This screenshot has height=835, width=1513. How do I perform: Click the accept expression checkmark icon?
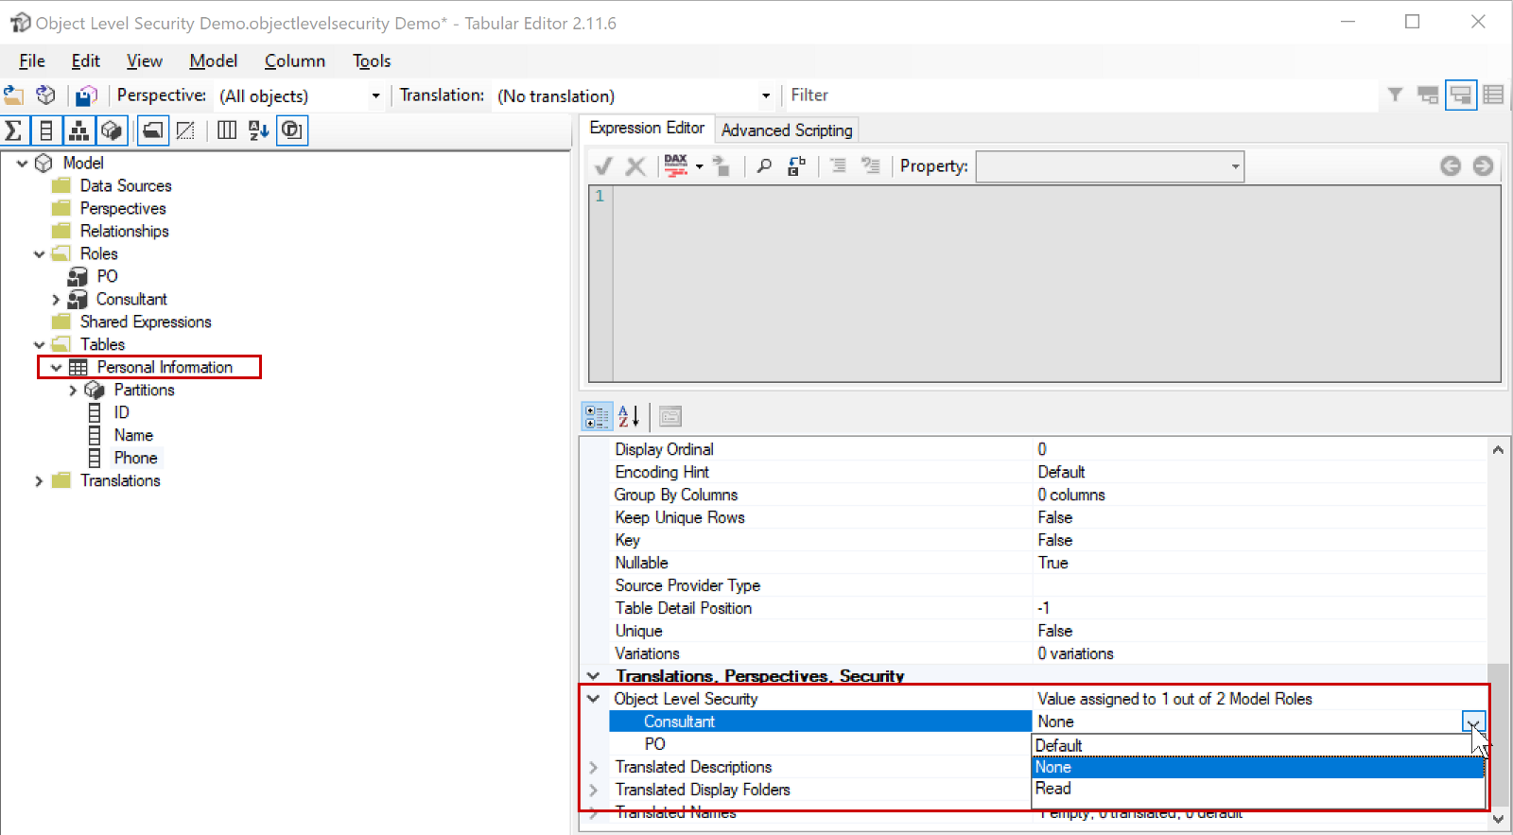point(603,166)
